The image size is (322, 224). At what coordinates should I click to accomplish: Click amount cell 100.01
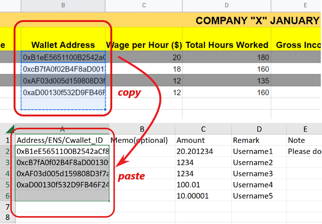[x=203, y=185]
